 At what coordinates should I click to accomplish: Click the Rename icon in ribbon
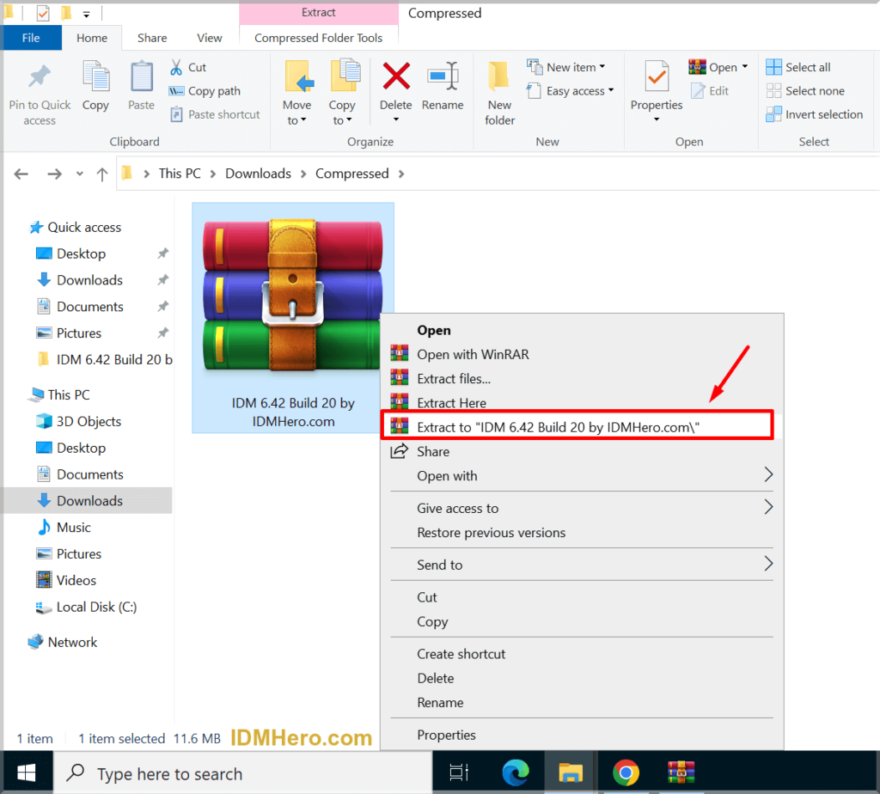pos(443,76)
